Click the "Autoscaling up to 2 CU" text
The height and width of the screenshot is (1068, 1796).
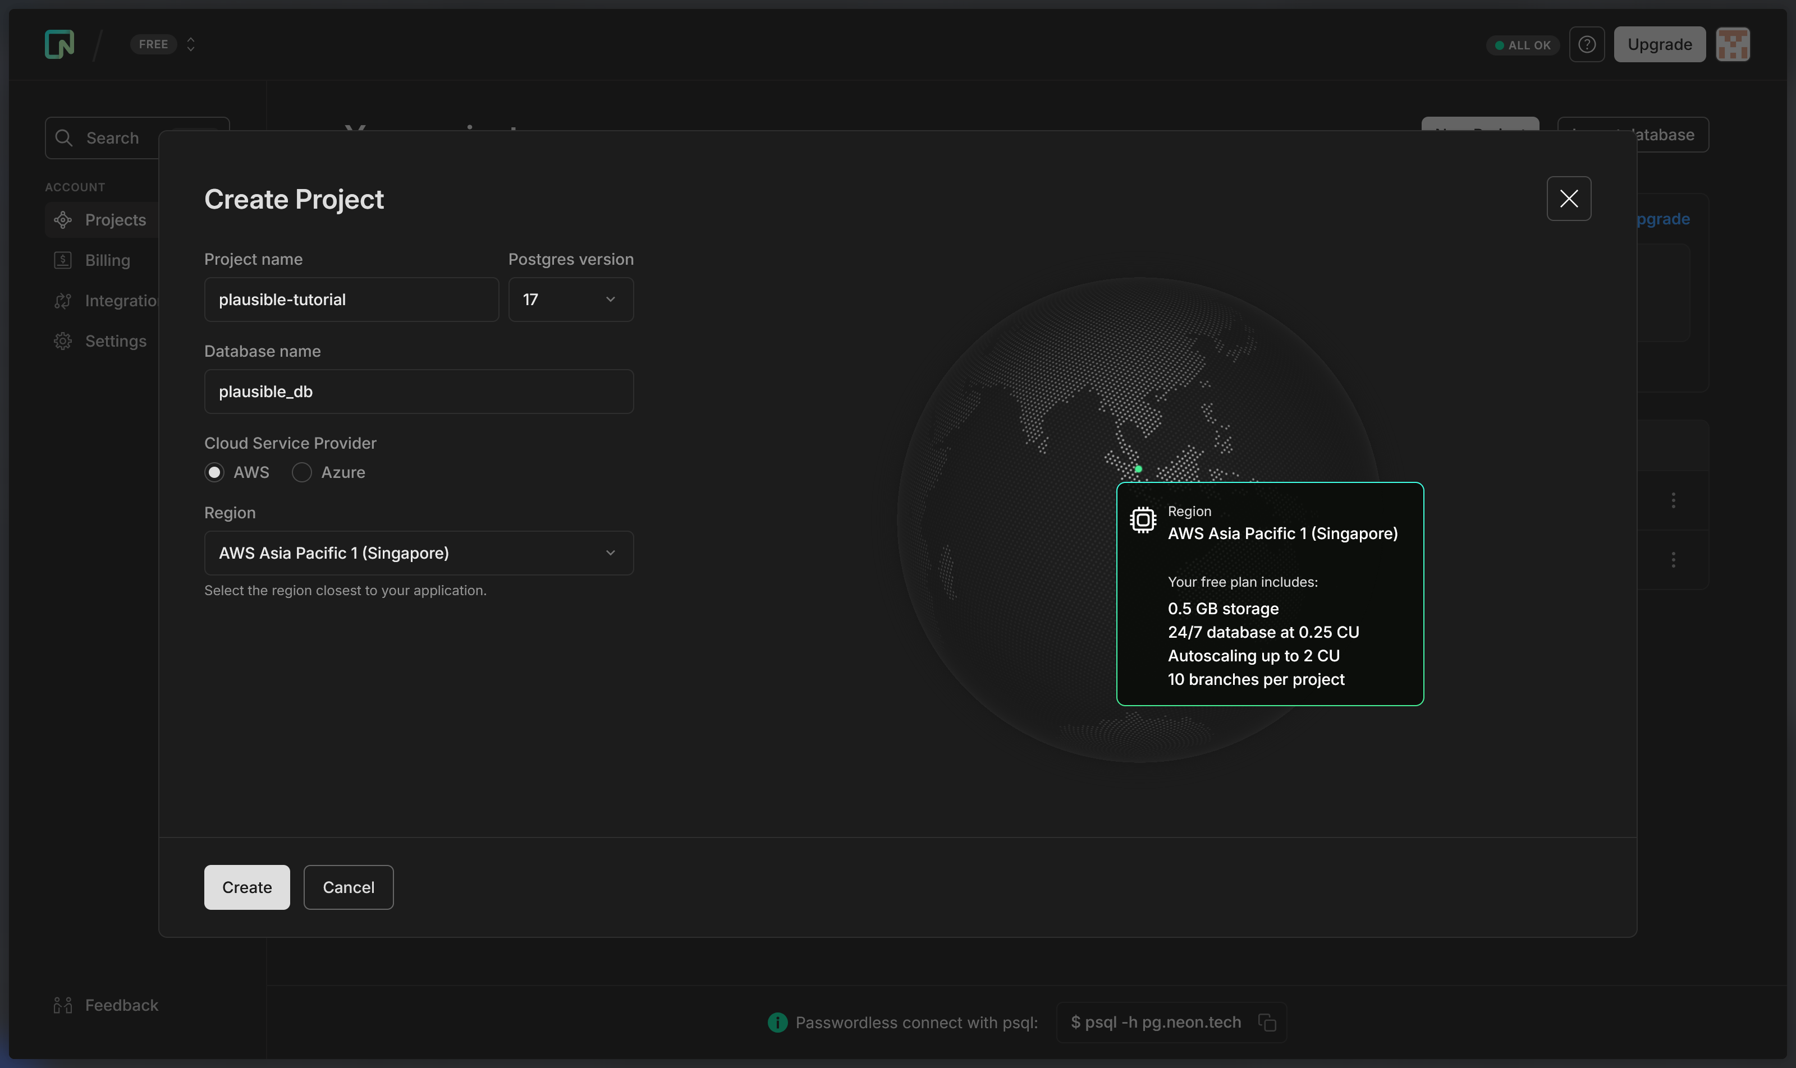(1253, 655)
